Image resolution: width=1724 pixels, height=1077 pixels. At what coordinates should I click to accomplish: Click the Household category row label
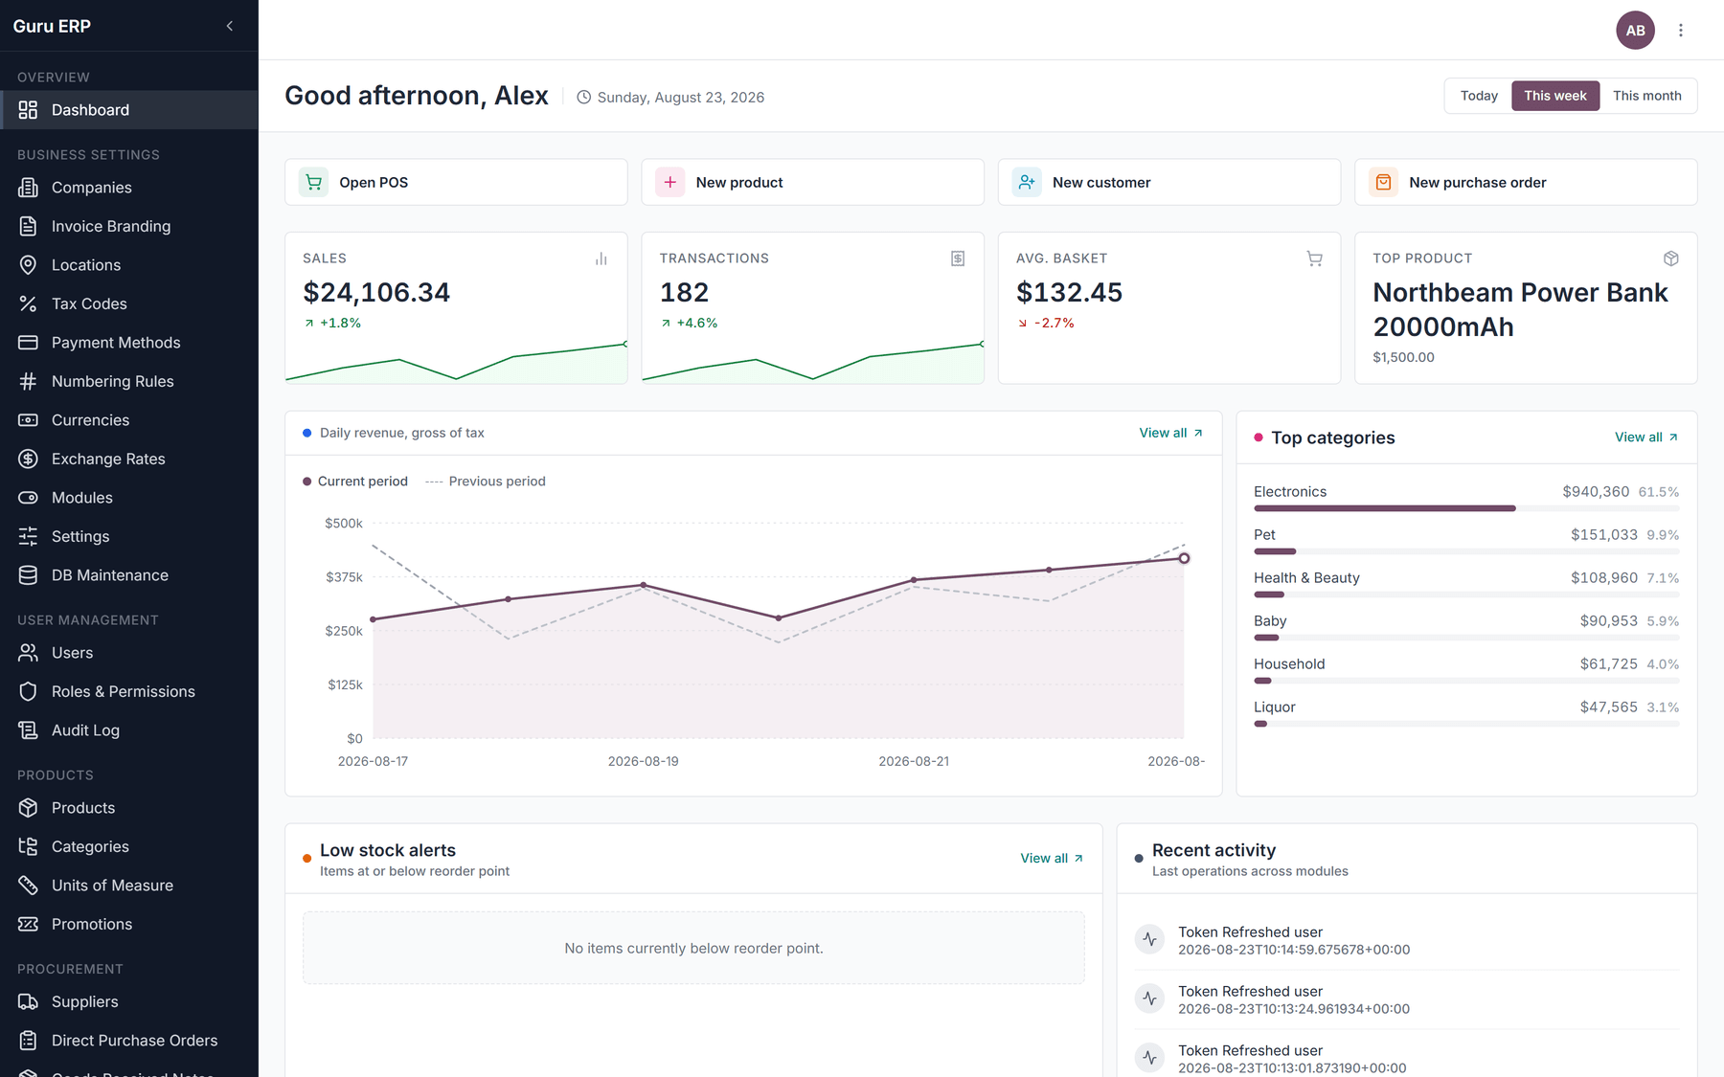(1289, 664)
